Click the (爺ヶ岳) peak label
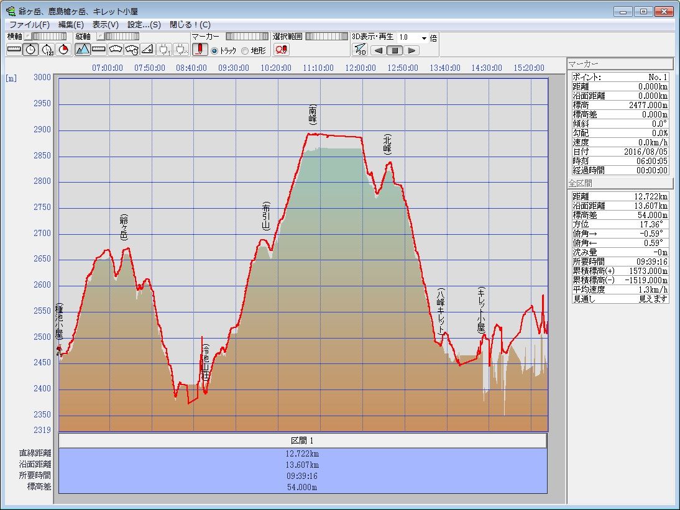This screenshot has width=680, height=510. (x=124, y=227)
